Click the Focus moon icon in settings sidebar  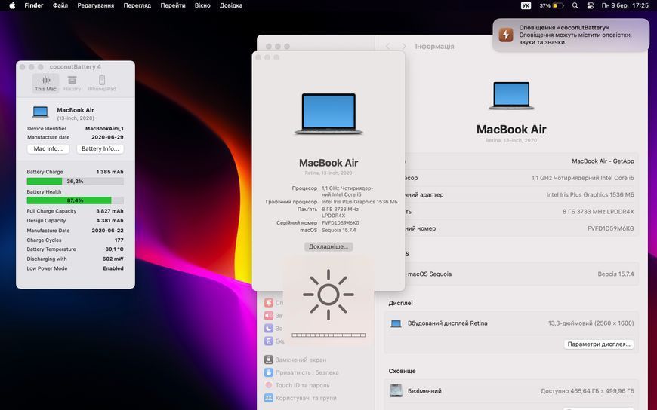(x=269, y=328)
